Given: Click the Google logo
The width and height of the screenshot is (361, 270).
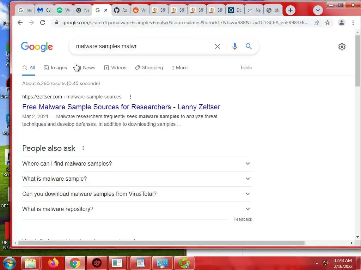Looking at the screenshot, I should coord(37,47).
